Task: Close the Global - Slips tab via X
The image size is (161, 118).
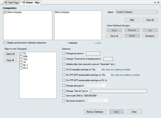Action: point(158,2)
